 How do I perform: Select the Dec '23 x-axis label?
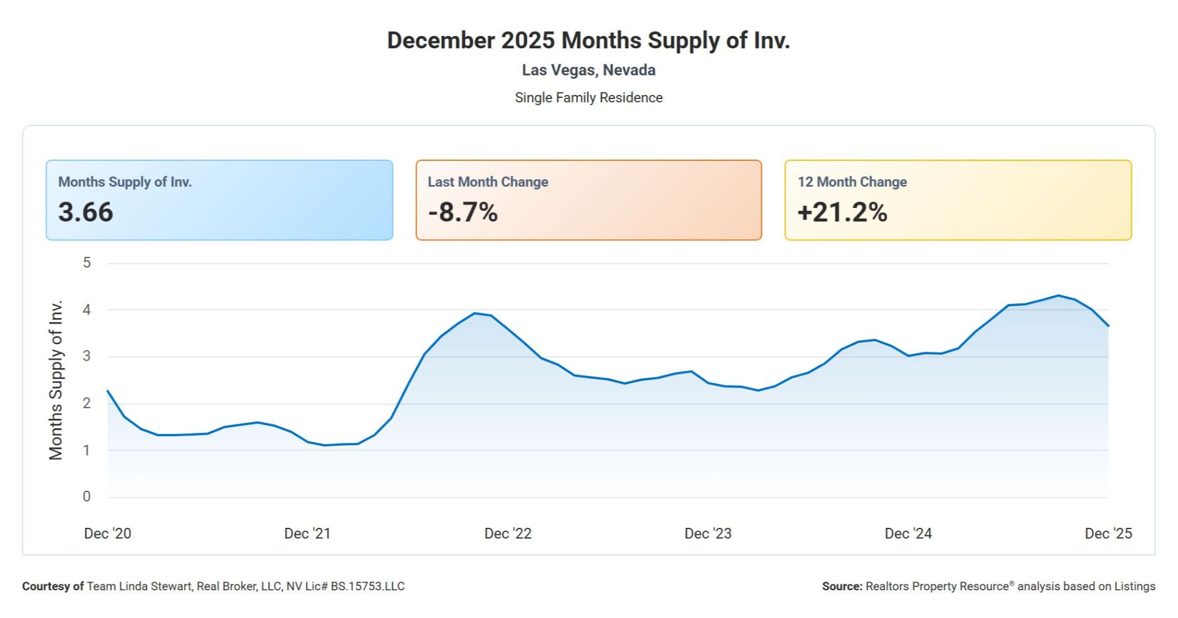pyautogui.click(x=708, y=533)
